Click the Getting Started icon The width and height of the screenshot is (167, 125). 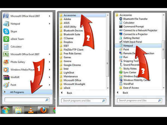click(x=121, y=38)
